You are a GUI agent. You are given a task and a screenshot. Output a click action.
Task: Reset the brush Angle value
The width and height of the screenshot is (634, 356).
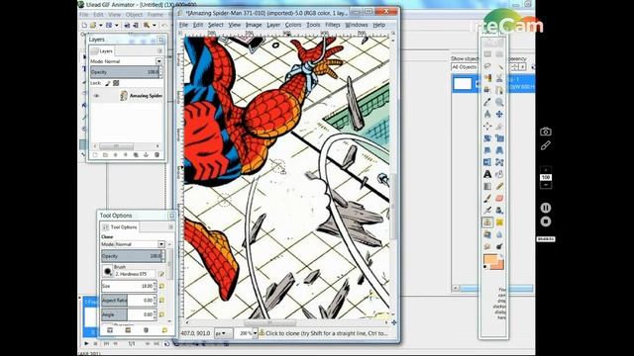161,314
